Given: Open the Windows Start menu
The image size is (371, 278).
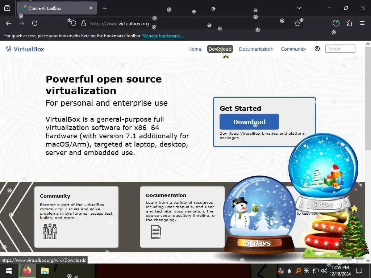Looking at the screenshot, I should click(x=9, y=271).
